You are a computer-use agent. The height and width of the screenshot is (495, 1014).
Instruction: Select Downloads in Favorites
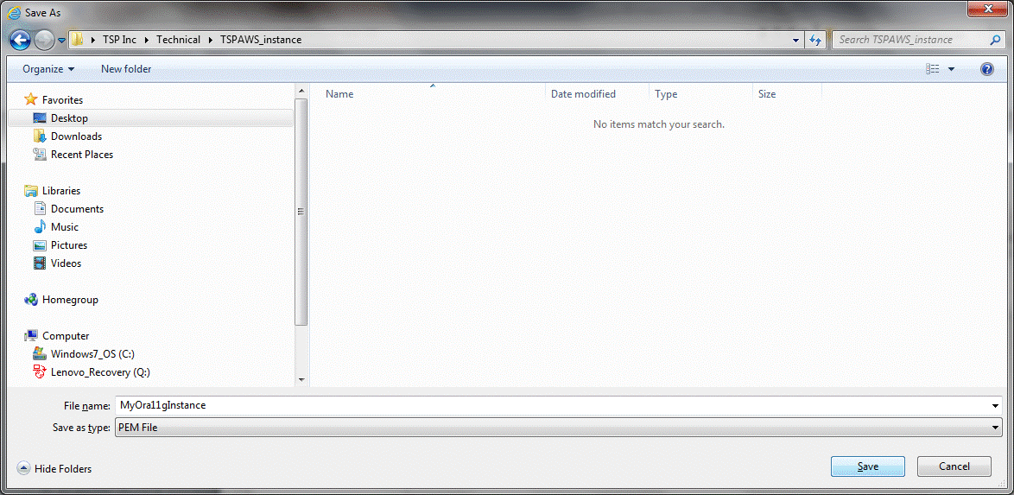(76, 136)
